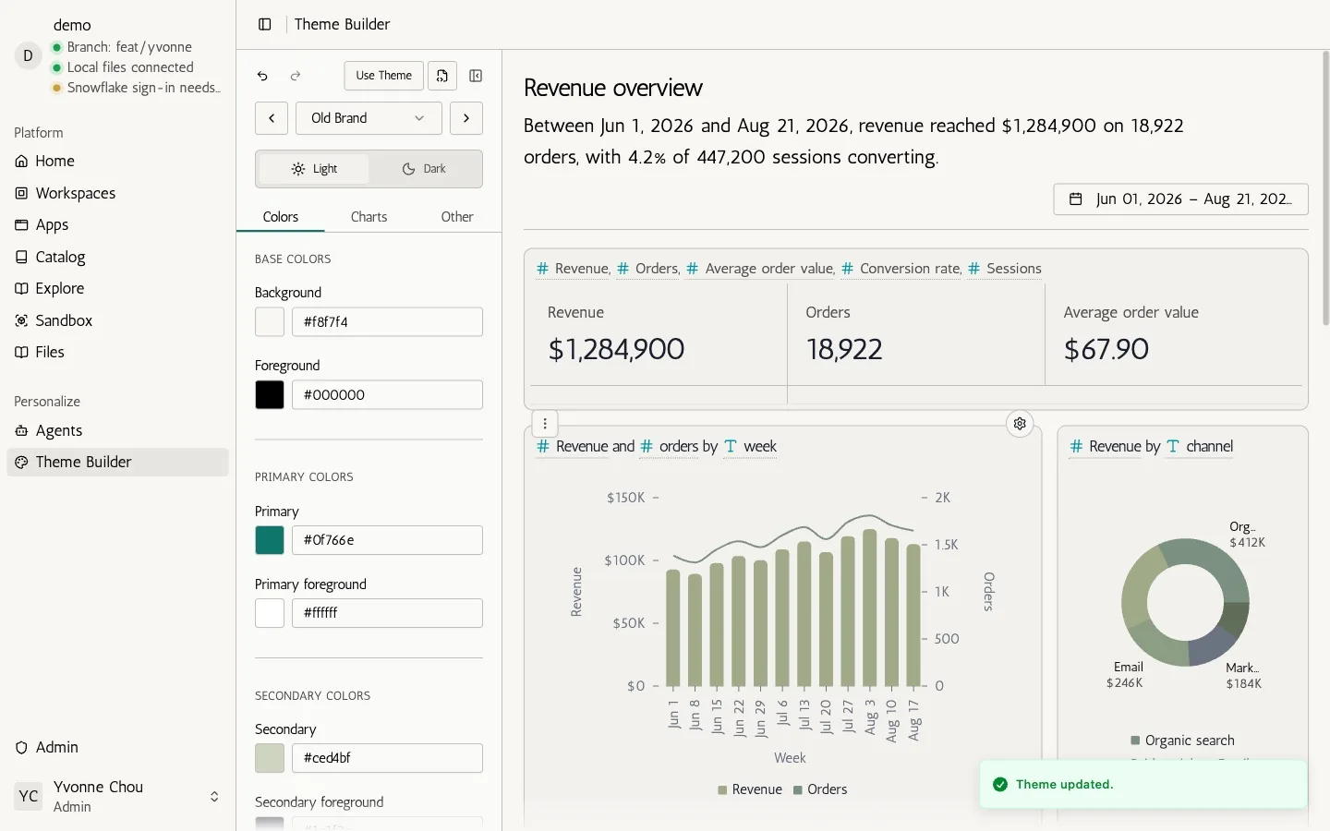Click the Background hex input field

click(387, 322)
